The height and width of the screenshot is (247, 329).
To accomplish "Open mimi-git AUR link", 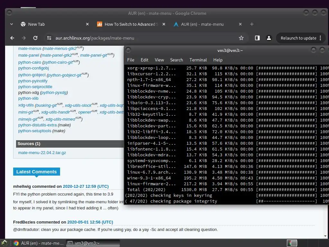I will 26,112.
